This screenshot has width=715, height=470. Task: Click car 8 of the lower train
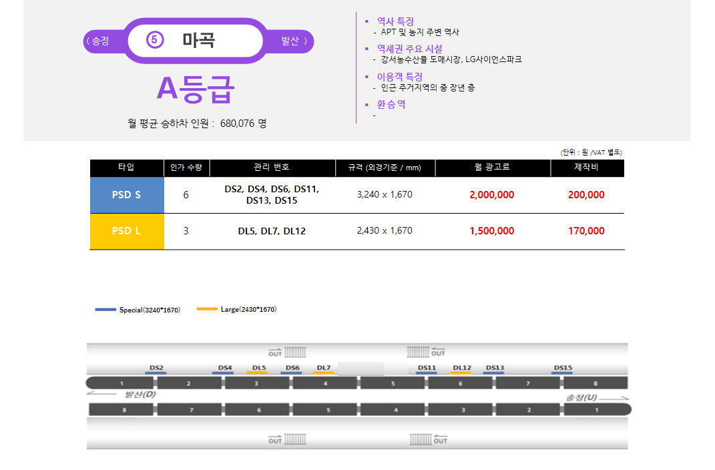pos(122,409)
